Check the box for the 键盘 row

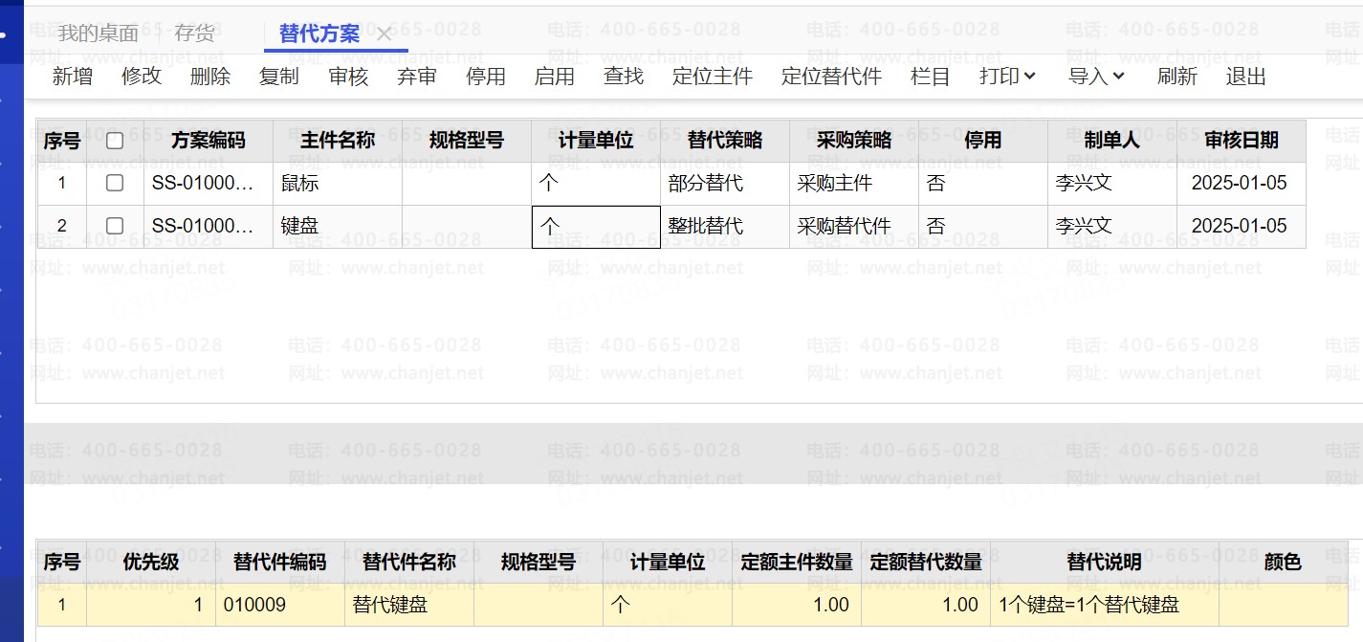pyautogui.click(x=115, y=226)
